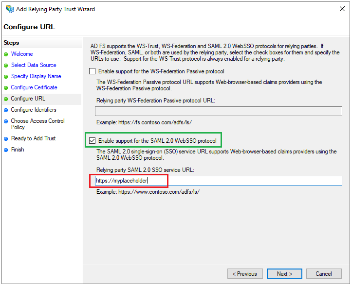Viewport: 352px width, 286px height.
Task: Close the Add Relying Party Trust Wizard
Action: point(342,9)
